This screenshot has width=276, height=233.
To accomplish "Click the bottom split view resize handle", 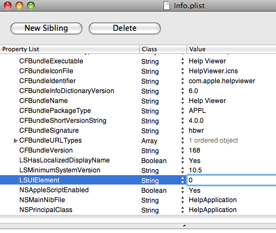I will [184, 226].
